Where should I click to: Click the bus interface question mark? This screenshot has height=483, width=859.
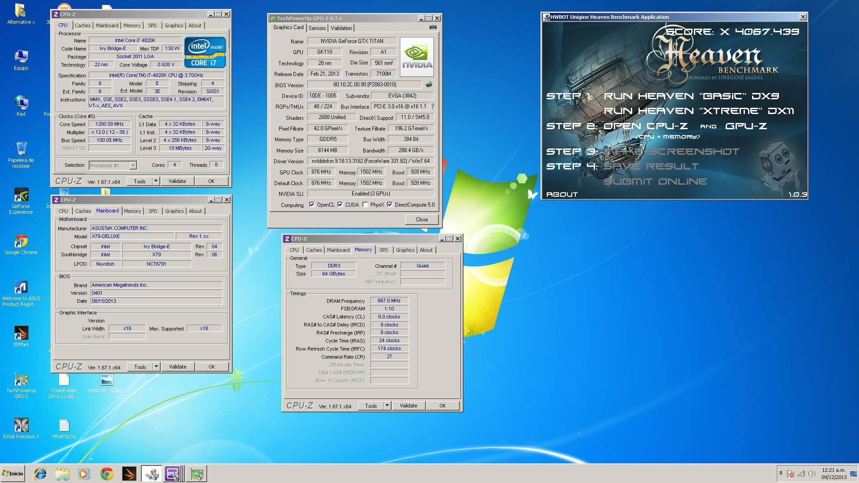[x=432, y=106]
